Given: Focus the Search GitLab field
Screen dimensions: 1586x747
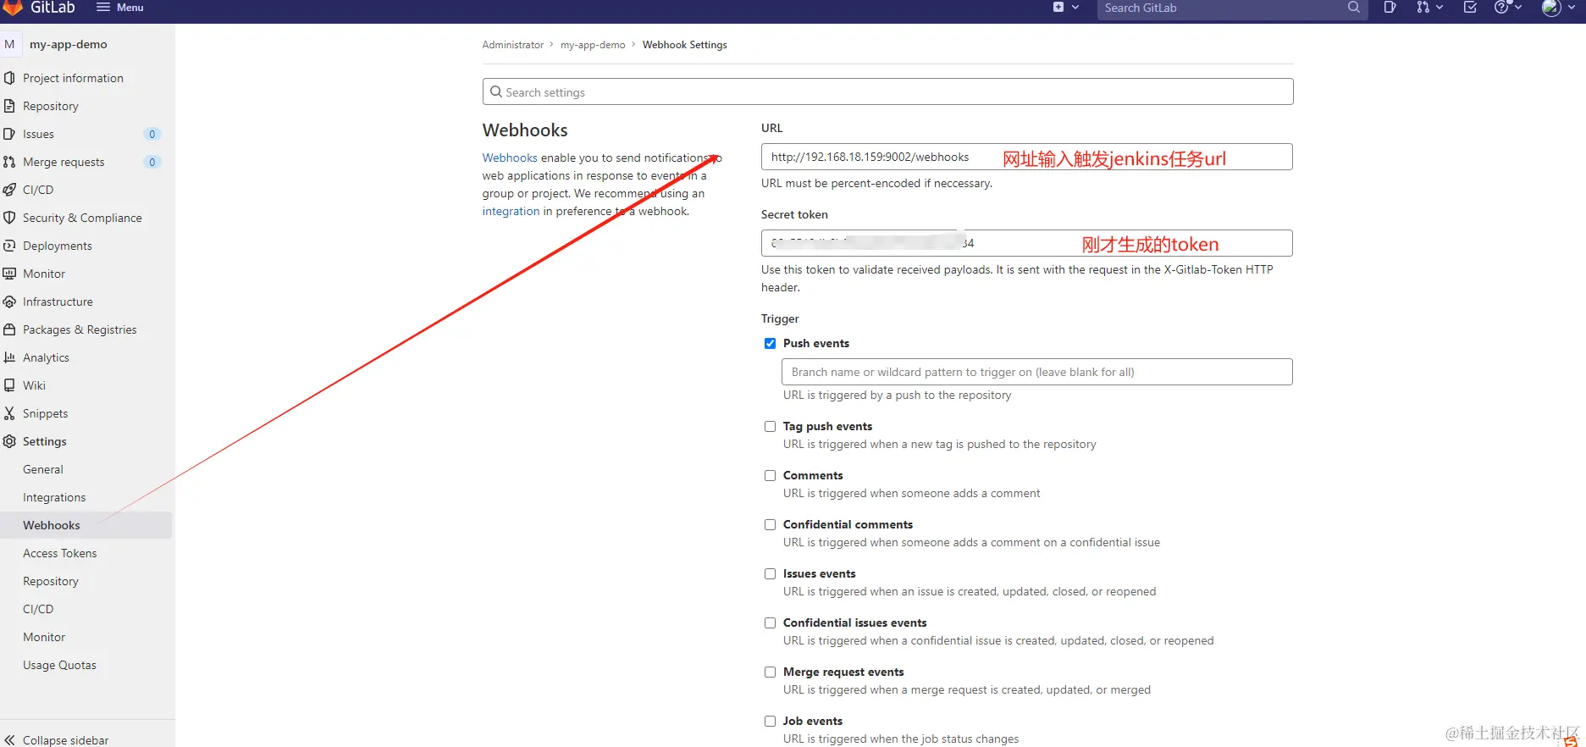Looking at the screenshot, I should point(1232,8).
